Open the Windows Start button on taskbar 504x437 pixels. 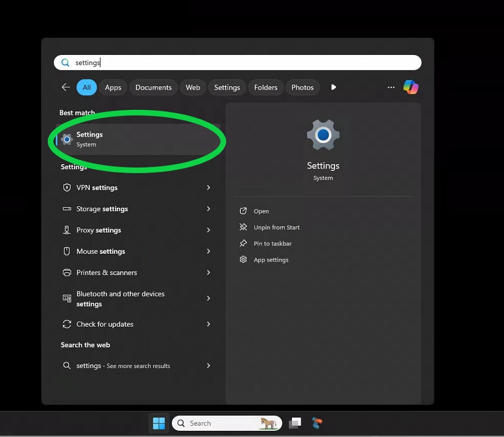coord(159,423)
